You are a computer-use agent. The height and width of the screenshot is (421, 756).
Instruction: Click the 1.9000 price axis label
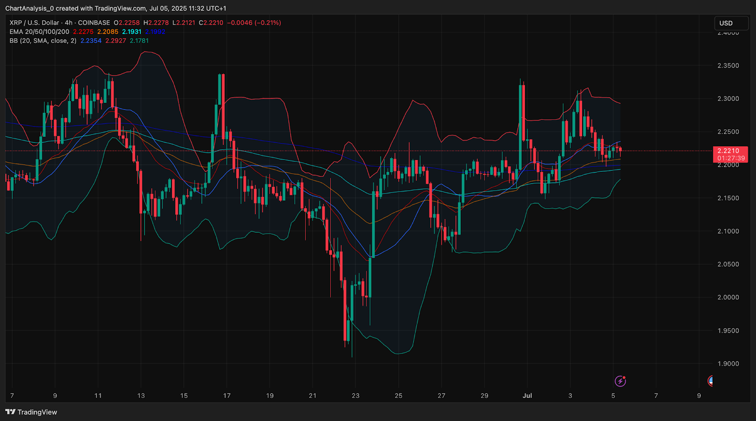pos(728,364)
